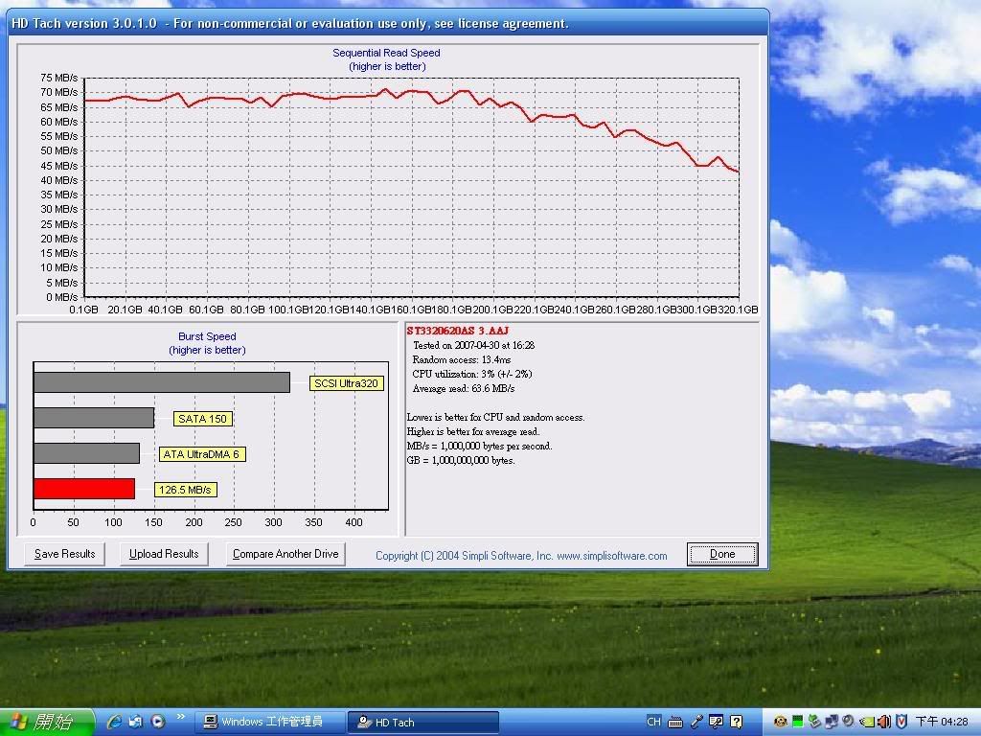The image size is (981, 736).
Task: Click the Internet Explorer quick launch icon
Action: click(x=115, y=722)
